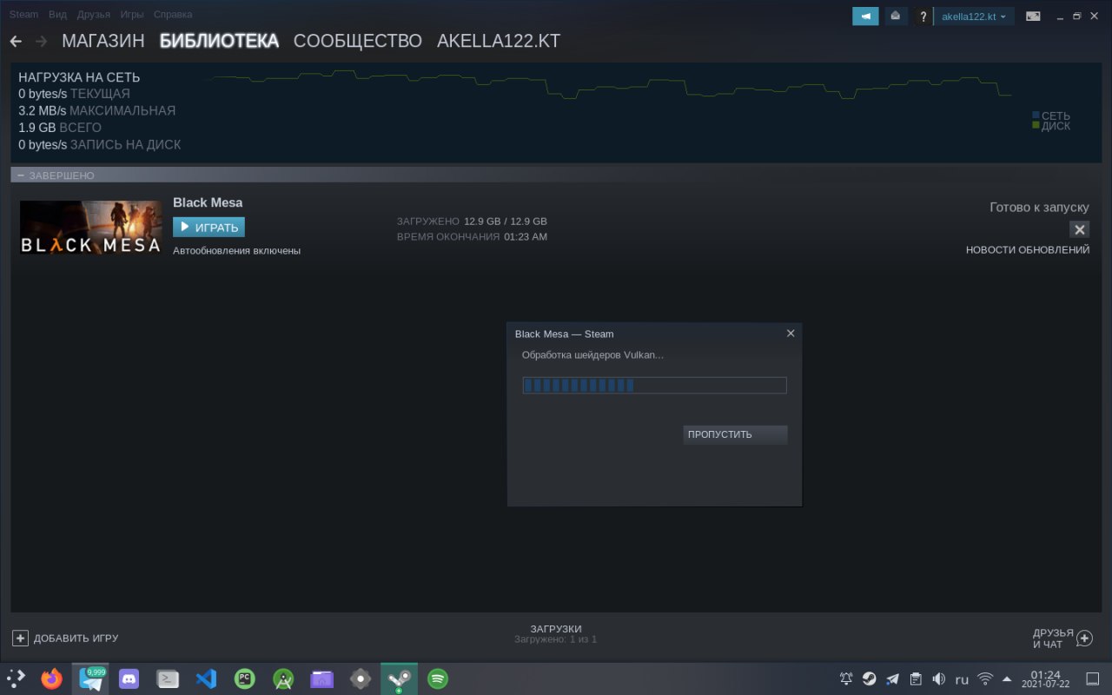Open the notifications bell in tray

[846, 678]
